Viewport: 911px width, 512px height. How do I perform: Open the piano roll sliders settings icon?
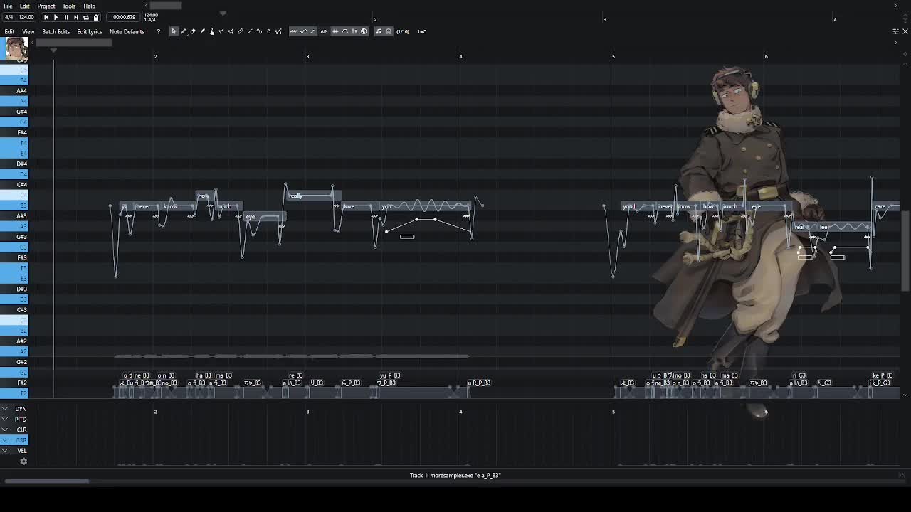point(895,31)
